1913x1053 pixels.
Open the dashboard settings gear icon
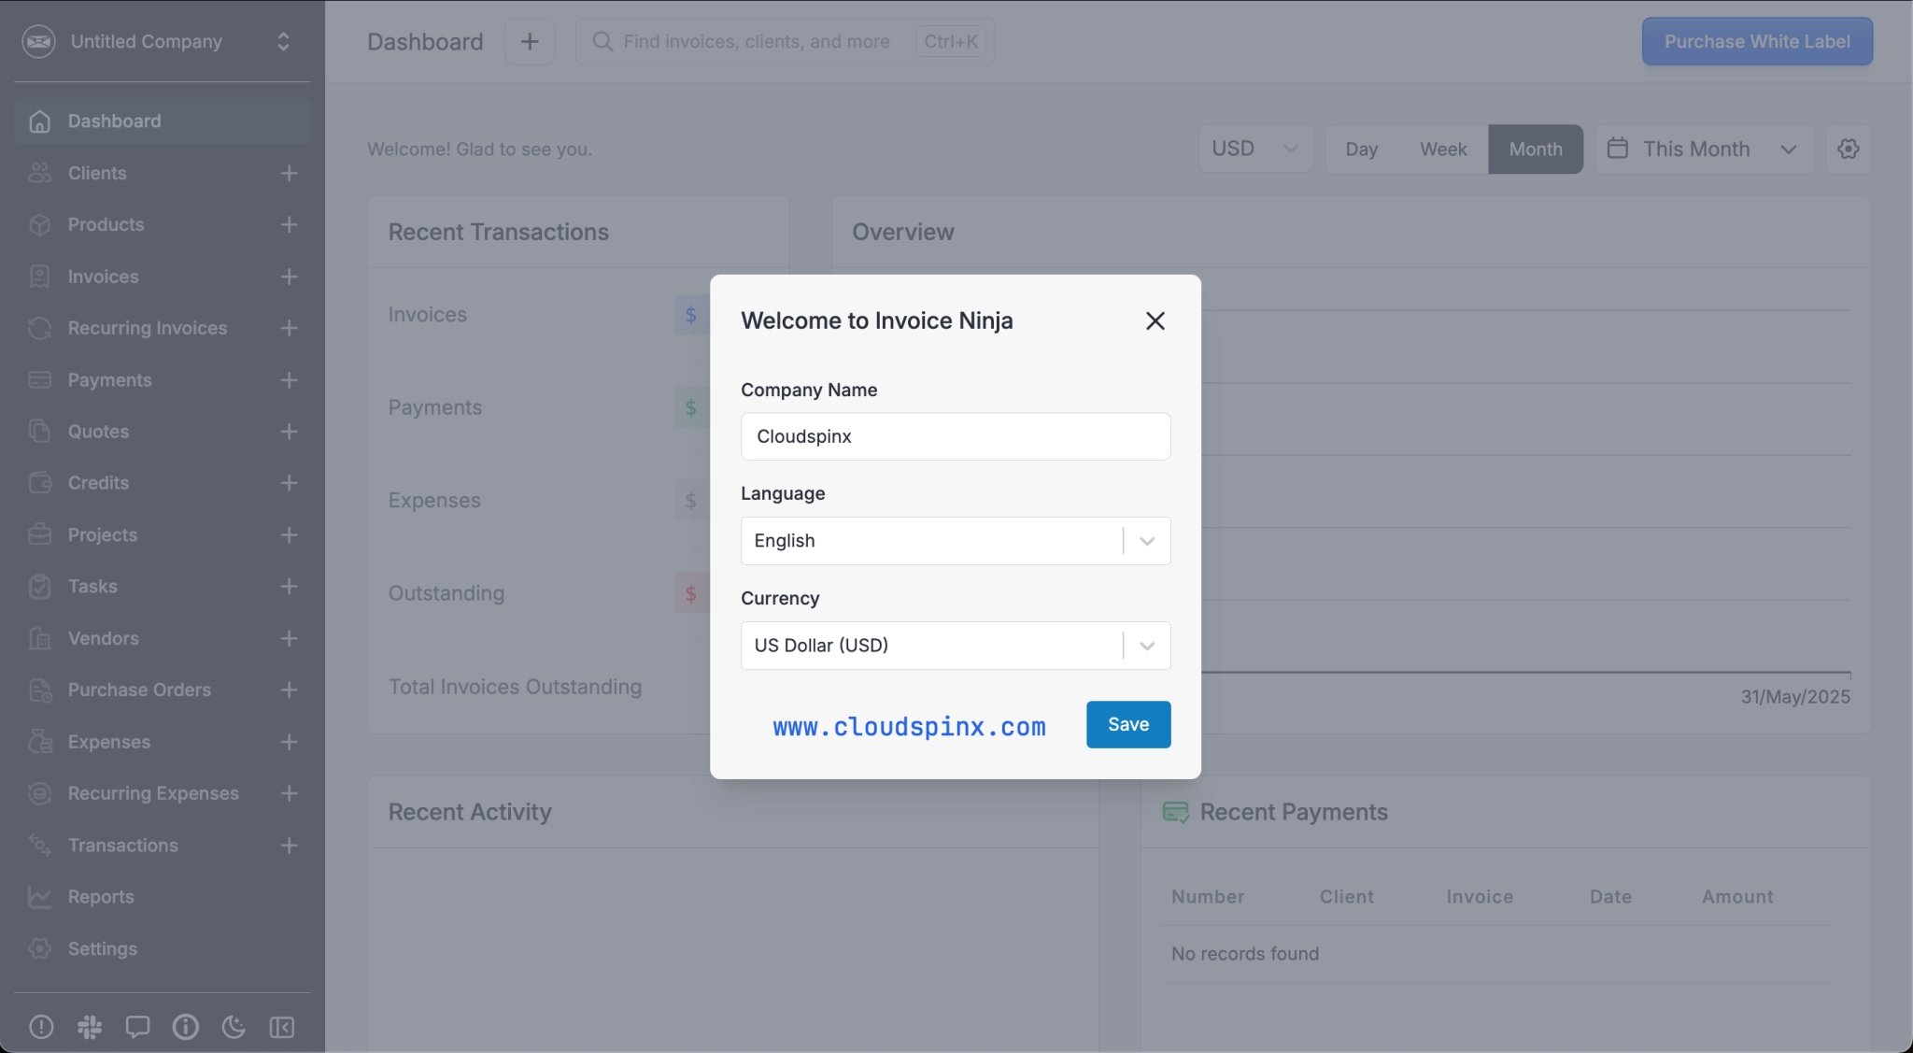point(1849,149)
